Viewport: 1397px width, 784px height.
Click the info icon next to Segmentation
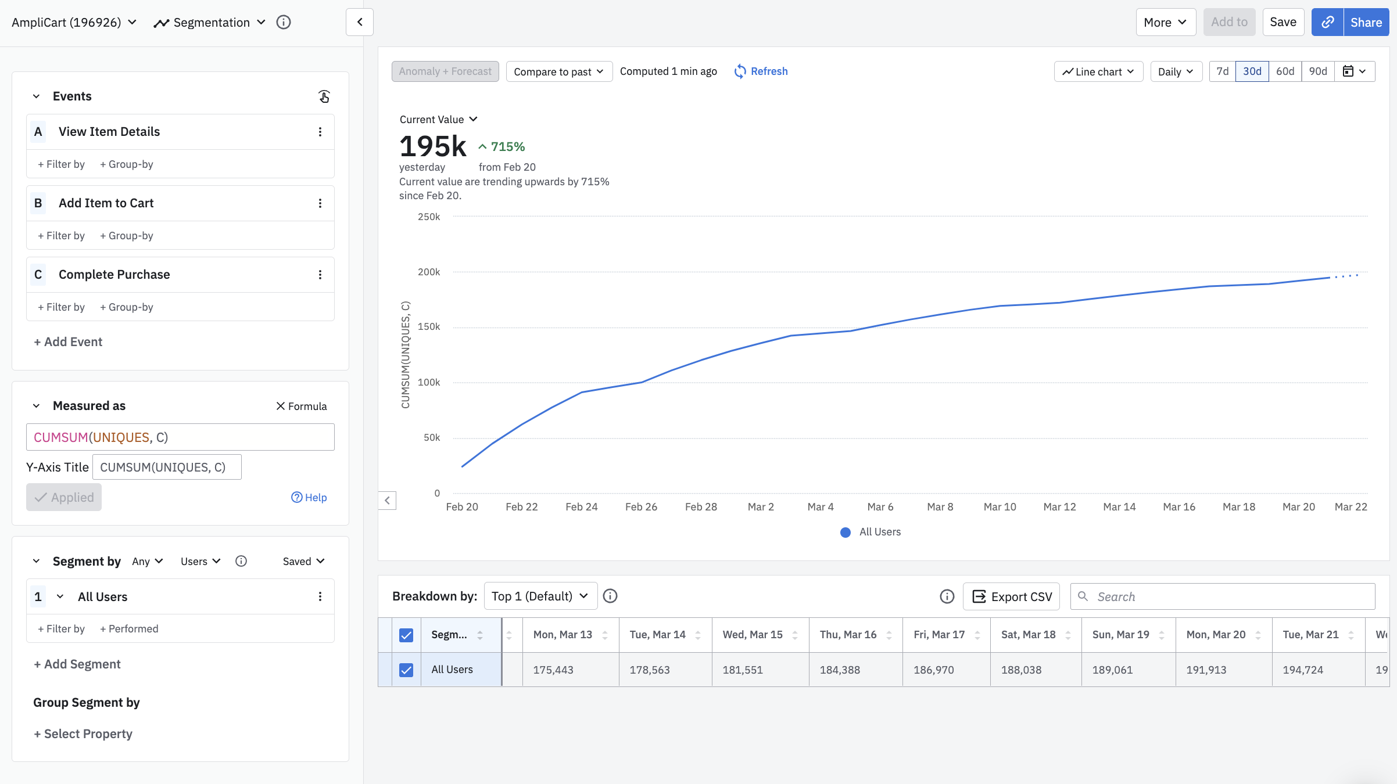283,22
